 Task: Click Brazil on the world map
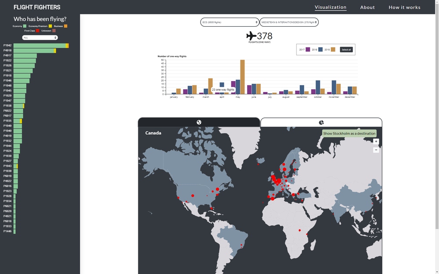[232, 239]
